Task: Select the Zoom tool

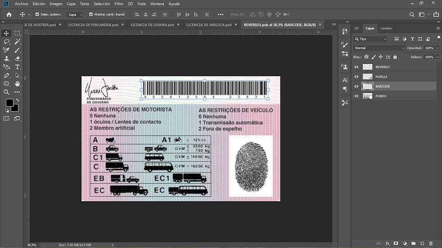Action: (x=6, y=92)
